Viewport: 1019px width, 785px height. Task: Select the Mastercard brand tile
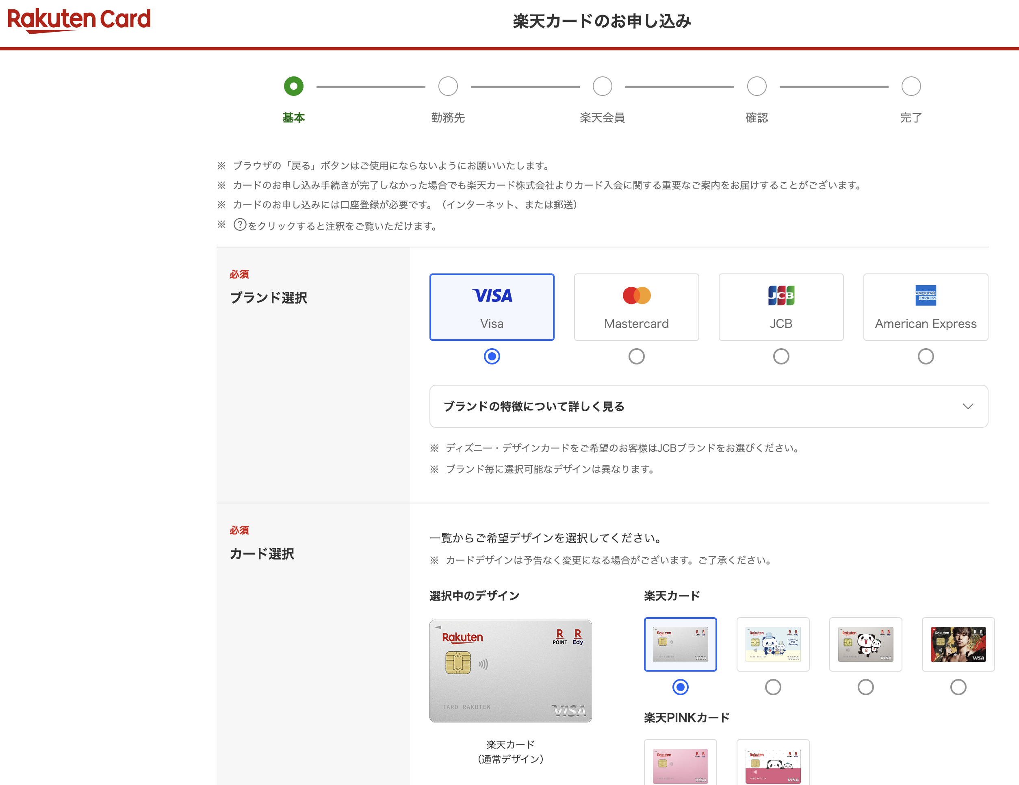tap(636, 307)
